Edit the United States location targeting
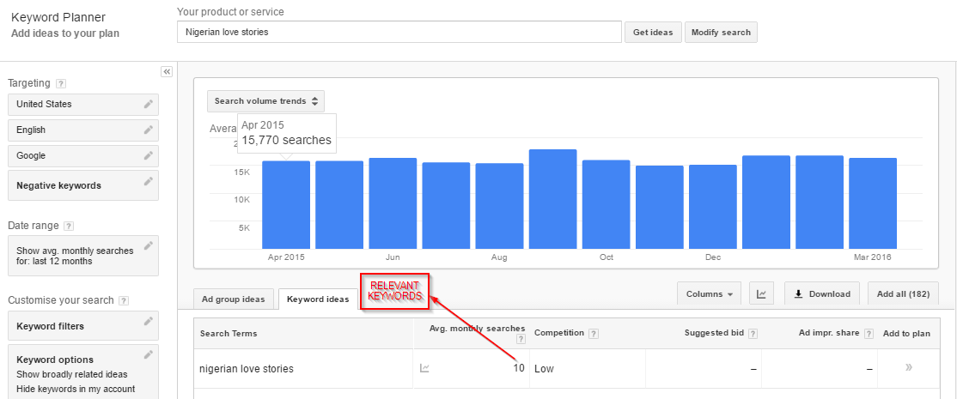This screenshot has height=399, width=957. pos(149,104)
